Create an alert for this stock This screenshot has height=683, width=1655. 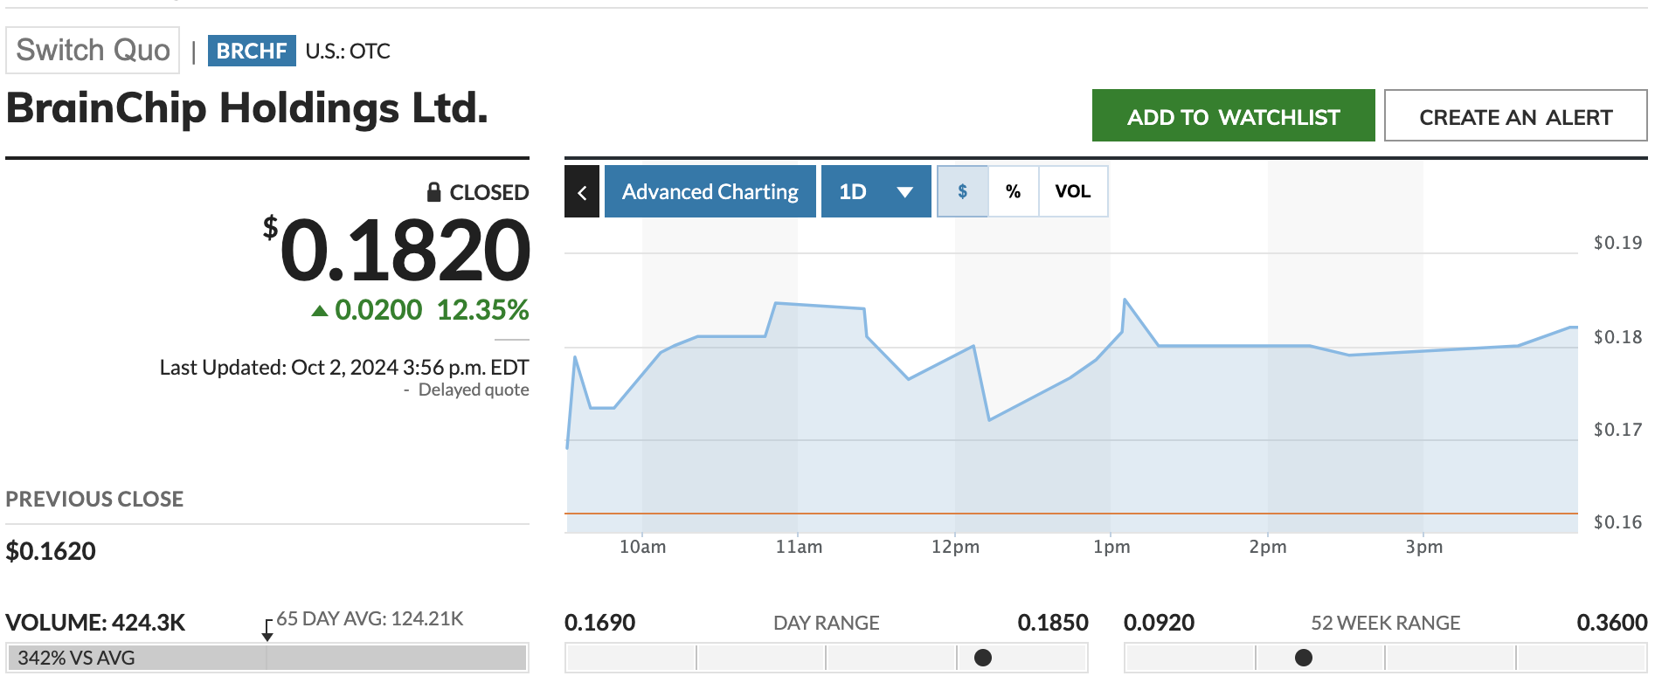1515,116
